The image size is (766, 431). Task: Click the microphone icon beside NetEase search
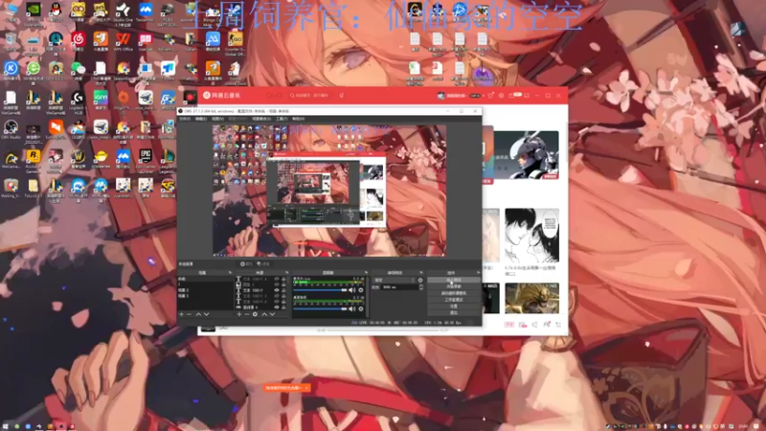(x=341, y=95)
